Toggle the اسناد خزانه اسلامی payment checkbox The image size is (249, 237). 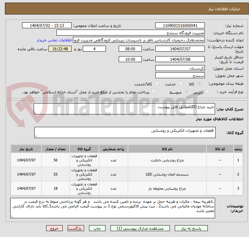[x=154, y=91]
